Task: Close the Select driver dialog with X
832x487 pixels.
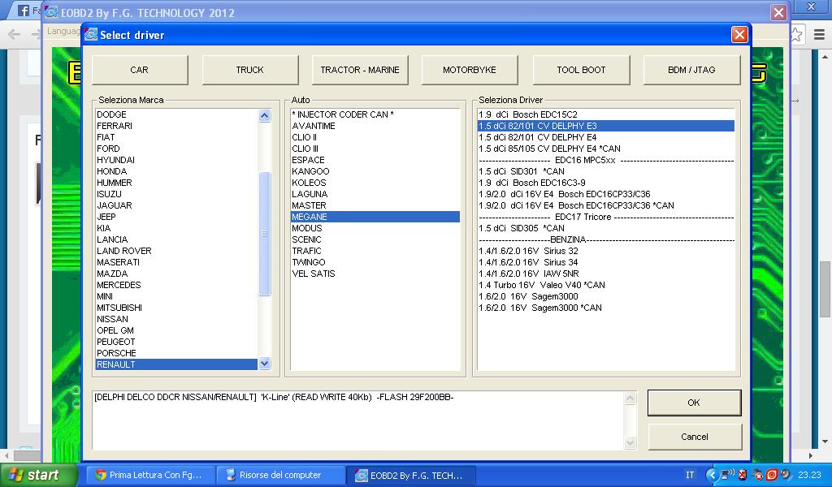Action: (x=739, y=34)
